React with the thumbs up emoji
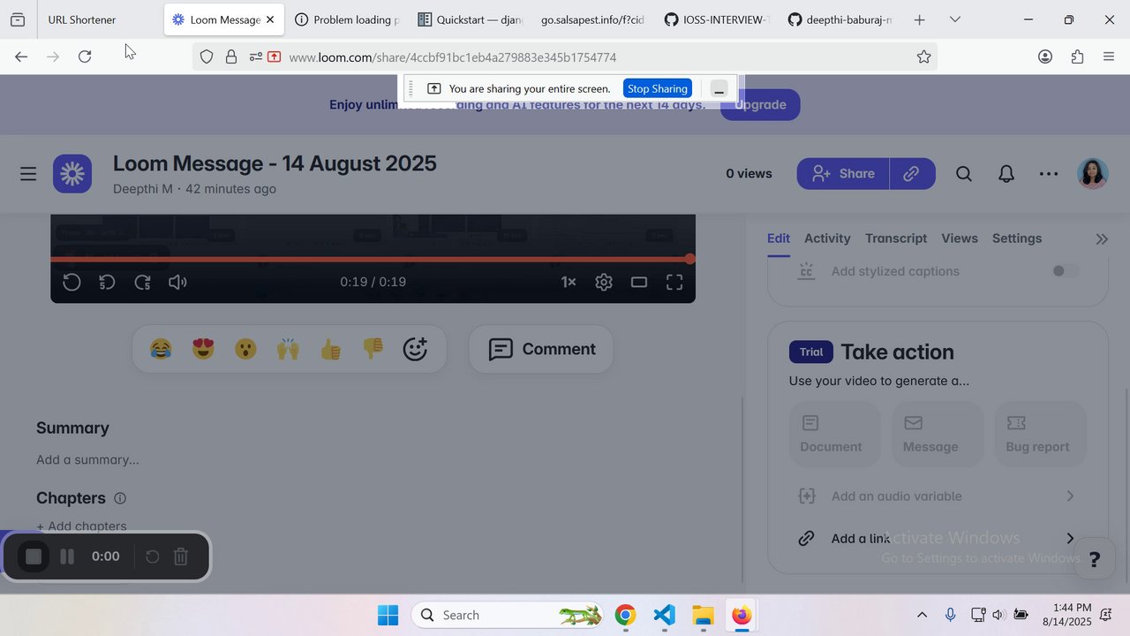This screenshot has width=1130, height=636. [x=330, y=349]
